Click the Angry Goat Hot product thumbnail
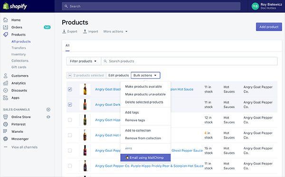 85,135
